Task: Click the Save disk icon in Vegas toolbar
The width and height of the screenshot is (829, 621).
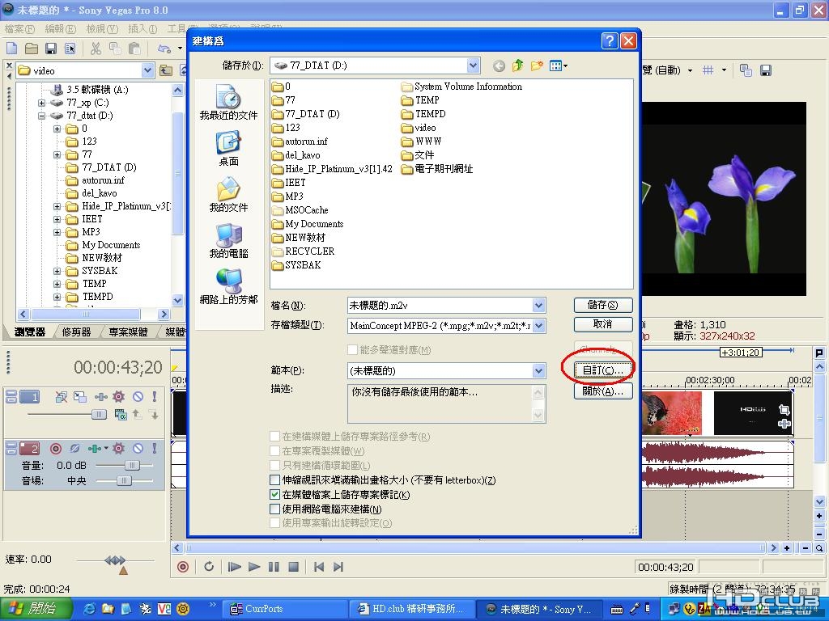Action: pos(51,49)
